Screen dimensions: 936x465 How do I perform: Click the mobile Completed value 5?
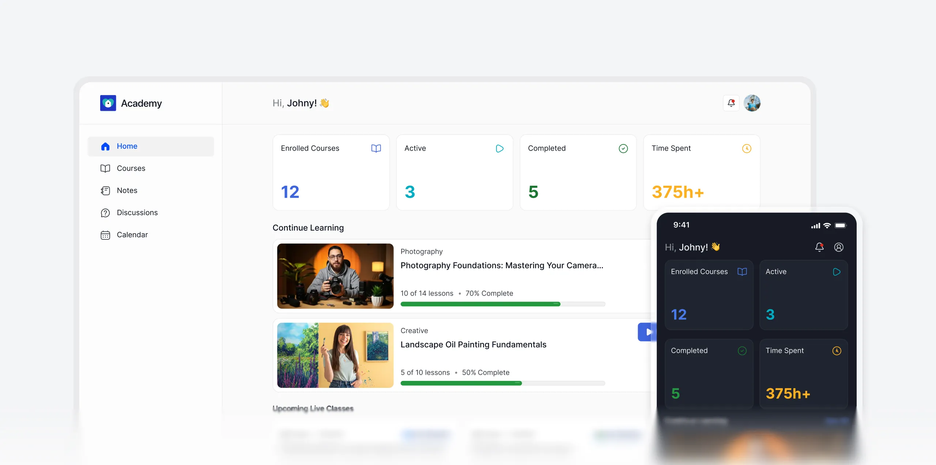click(676, 394)
